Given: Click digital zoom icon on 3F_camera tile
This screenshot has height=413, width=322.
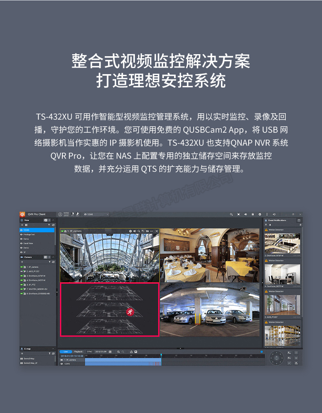Looking at the screenshot, I should (x=139, y=231).
